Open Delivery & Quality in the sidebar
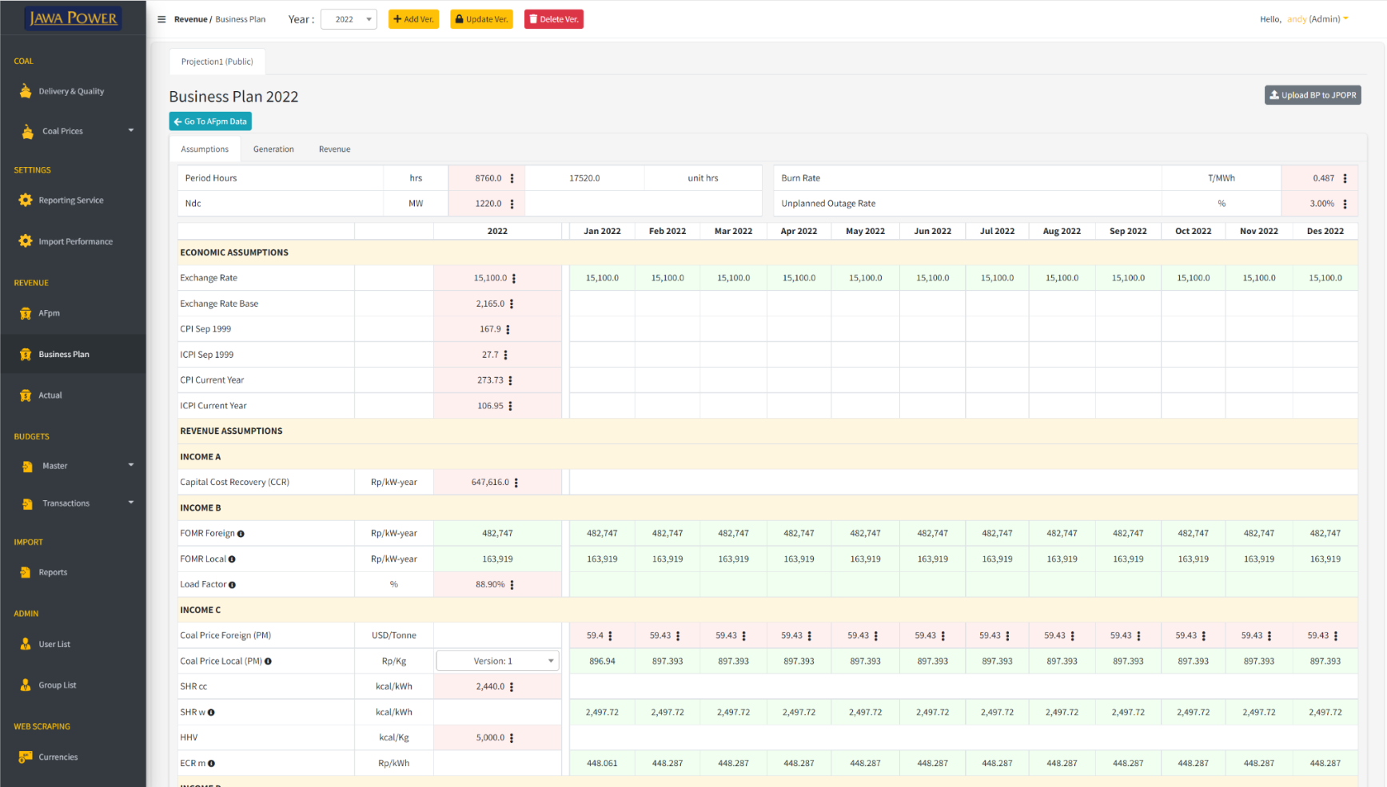This screenshot has height=787, width=1387. [73, 91]
